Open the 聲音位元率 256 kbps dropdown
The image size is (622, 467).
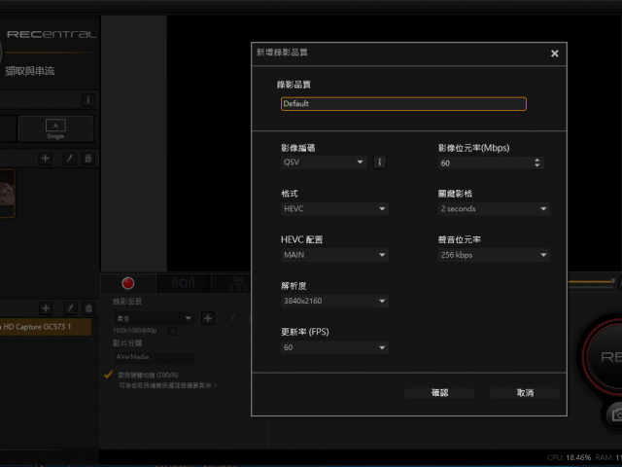(494, 255)
